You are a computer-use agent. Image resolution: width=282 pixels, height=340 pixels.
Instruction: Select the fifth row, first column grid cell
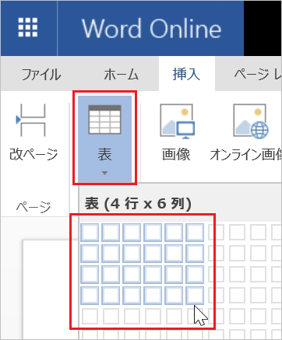tap(90, 317)
